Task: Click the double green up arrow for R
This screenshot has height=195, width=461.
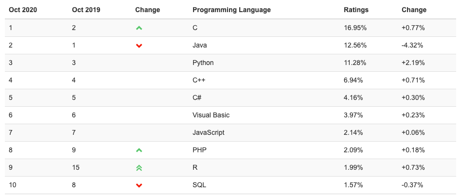Action: coord(139,168)
